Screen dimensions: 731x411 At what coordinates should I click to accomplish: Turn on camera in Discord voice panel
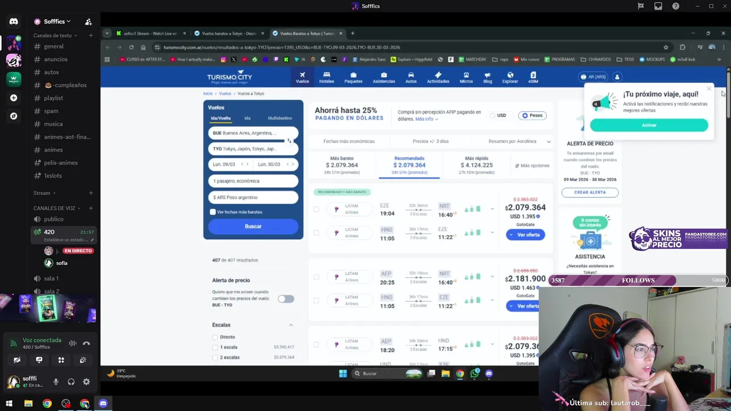point(17,360)
